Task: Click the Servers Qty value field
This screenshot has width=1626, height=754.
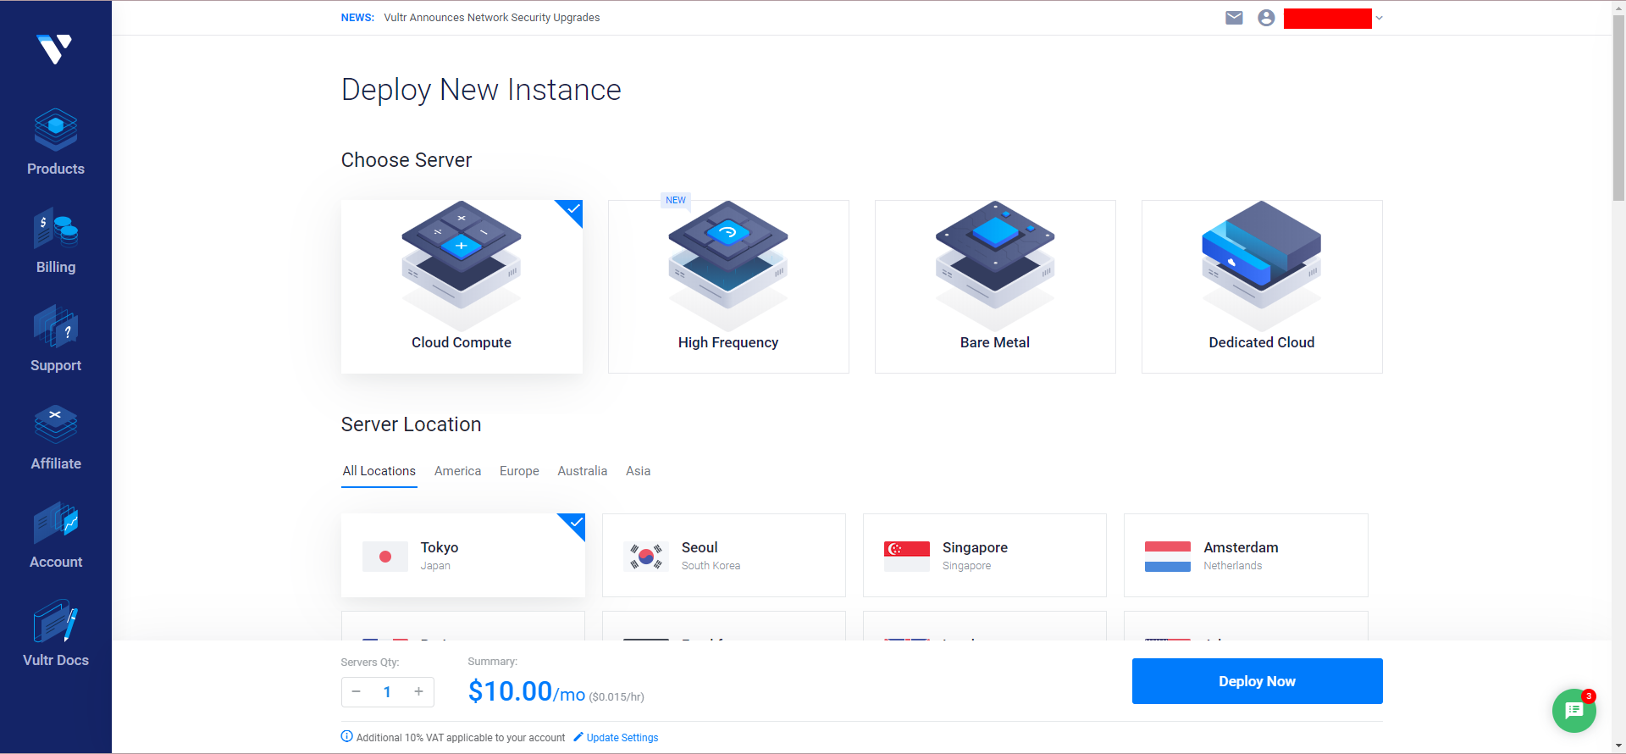Action: coord(387,692)
